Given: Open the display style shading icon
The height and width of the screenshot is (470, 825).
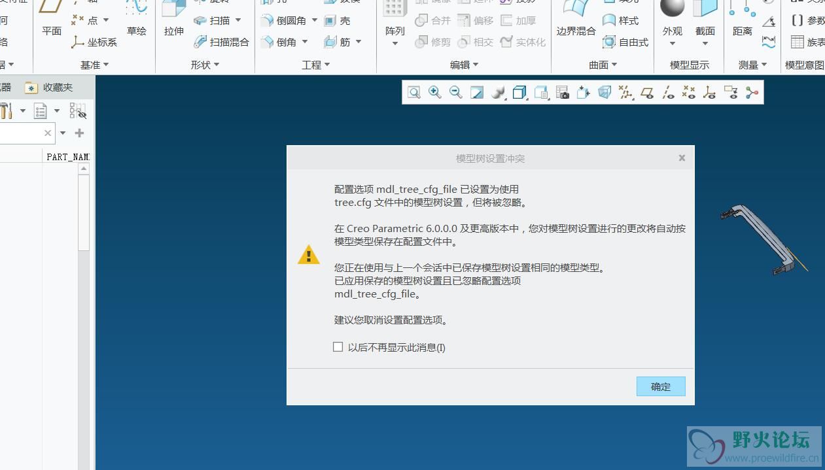Looking at the screenshot, I should (x=499, y=93).
